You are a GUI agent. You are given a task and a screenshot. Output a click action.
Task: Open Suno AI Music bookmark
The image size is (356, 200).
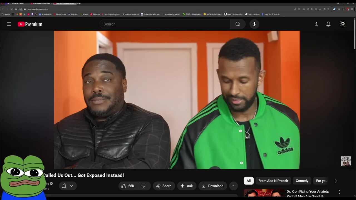[253, 14]
